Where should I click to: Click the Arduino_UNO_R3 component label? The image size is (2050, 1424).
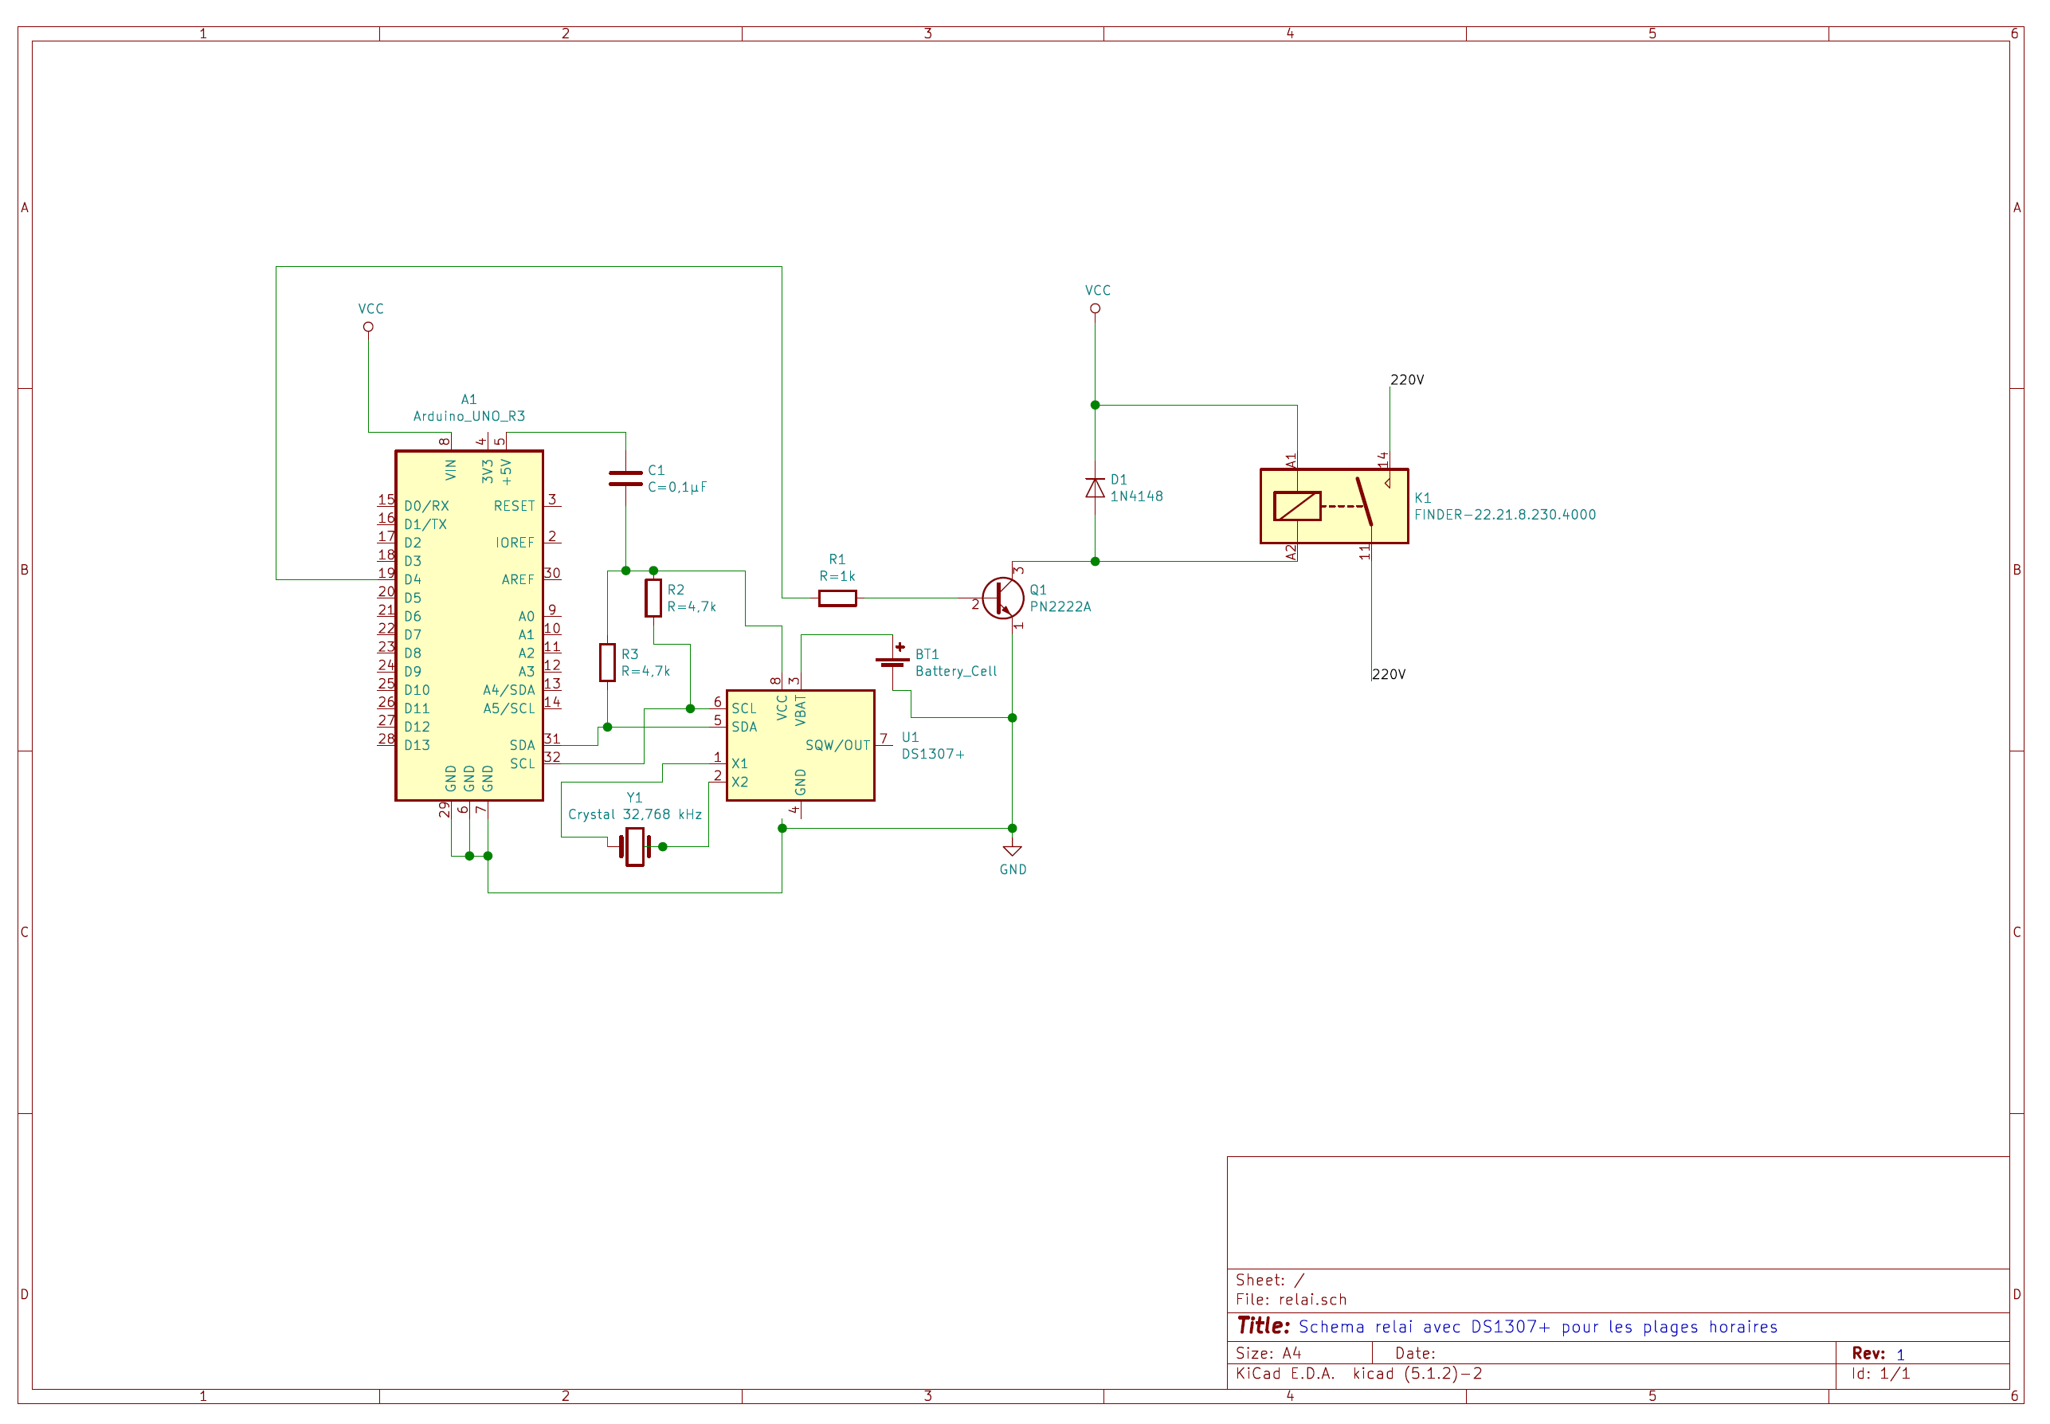[468, 416]
